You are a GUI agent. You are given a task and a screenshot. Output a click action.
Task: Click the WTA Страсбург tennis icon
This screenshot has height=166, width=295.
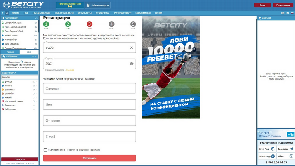point(3,44)
